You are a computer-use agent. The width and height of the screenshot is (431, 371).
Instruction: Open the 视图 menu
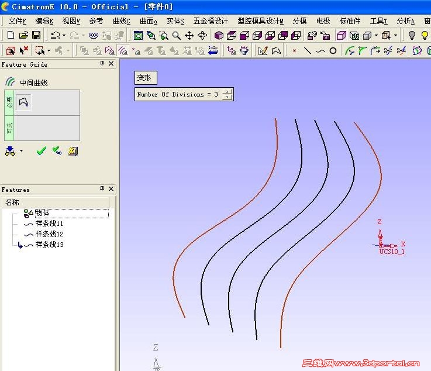point(71,21)
